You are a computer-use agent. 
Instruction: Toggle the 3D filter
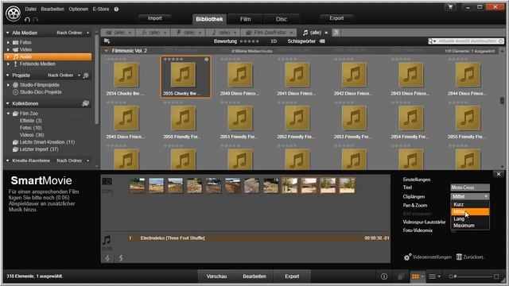point(274,41)
